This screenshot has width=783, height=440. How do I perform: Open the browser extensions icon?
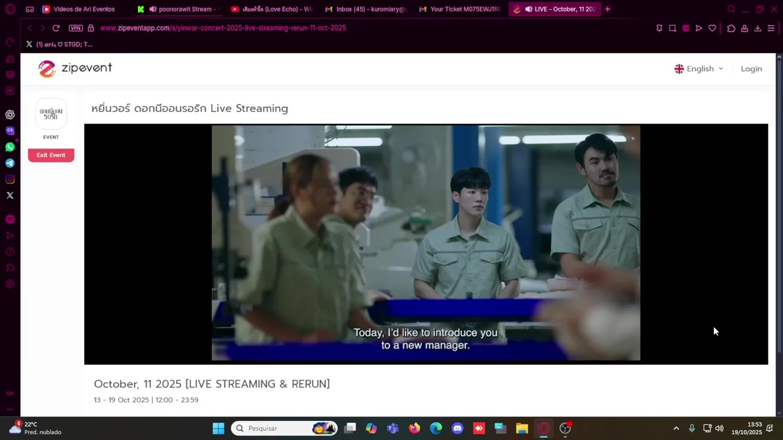coord(731,28)
